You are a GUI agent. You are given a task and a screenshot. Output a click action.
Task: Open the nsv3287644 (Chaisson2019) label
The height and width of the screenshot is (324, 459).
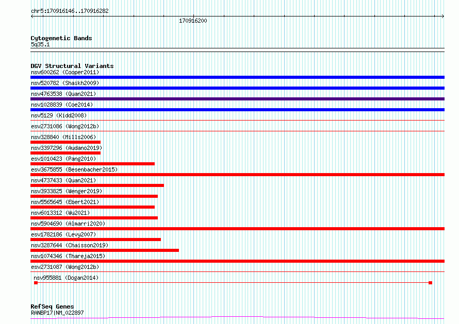coord(70,245)
